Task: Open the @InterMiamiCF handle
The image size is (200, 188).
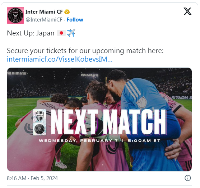Action: [44, 20]
